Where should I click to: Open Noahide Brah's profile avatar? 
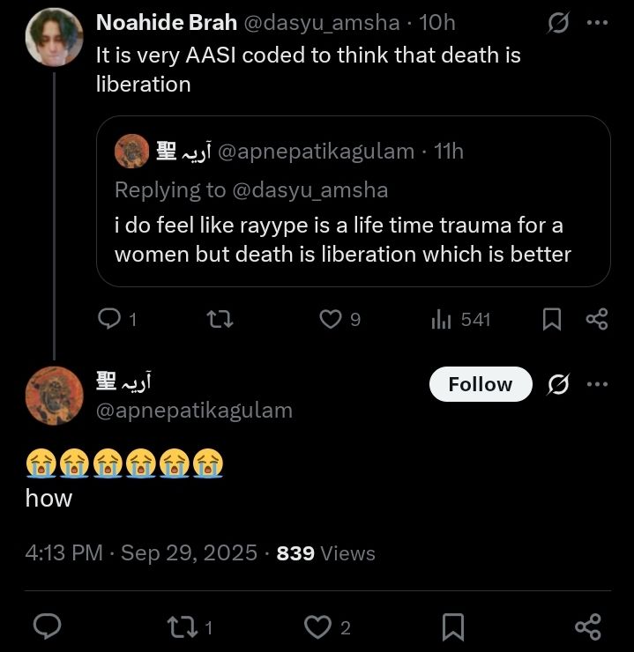pos(54,39)
